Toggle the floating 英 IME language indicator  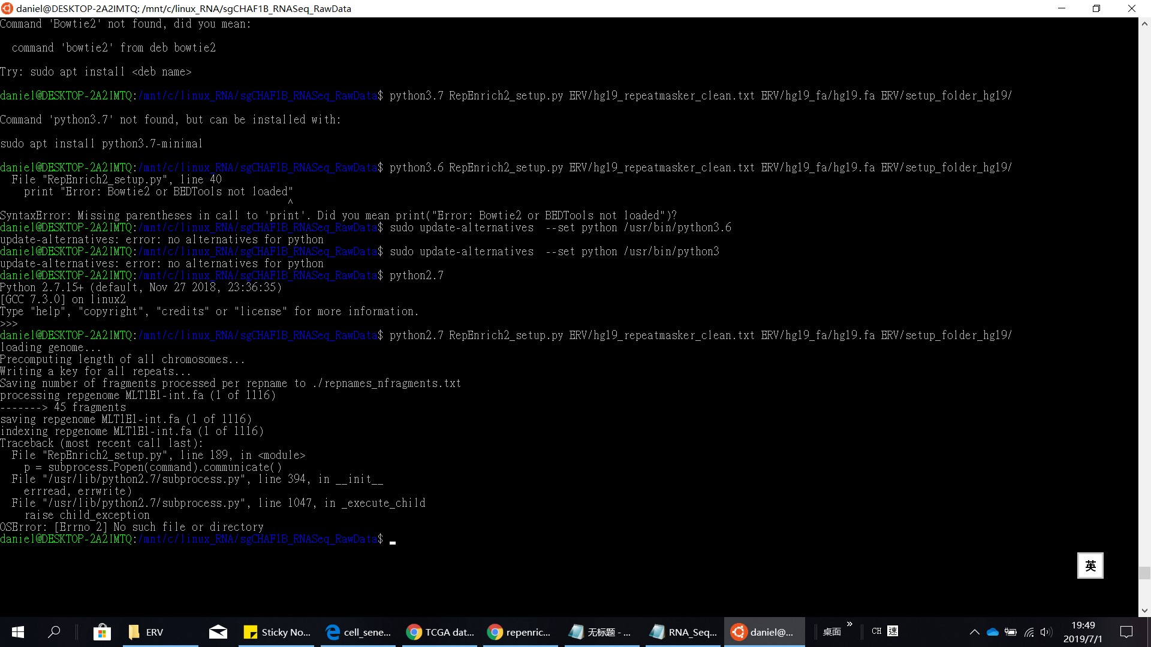click(x=1090, y=566)
